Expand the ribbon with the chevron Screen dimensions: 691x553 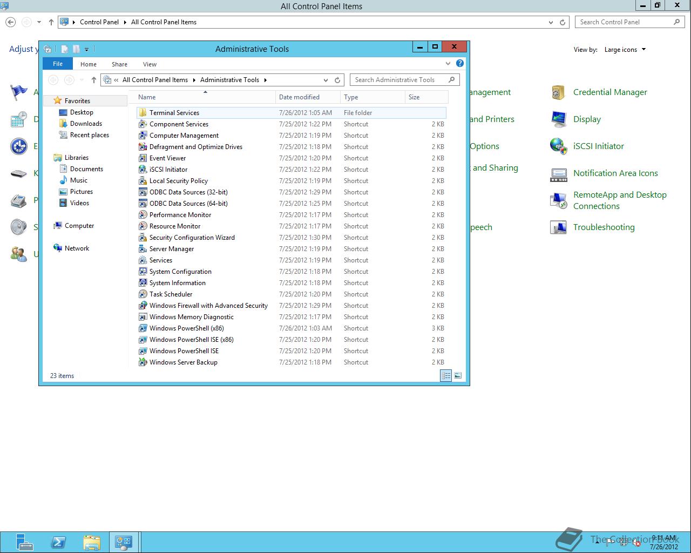point(448,63)
